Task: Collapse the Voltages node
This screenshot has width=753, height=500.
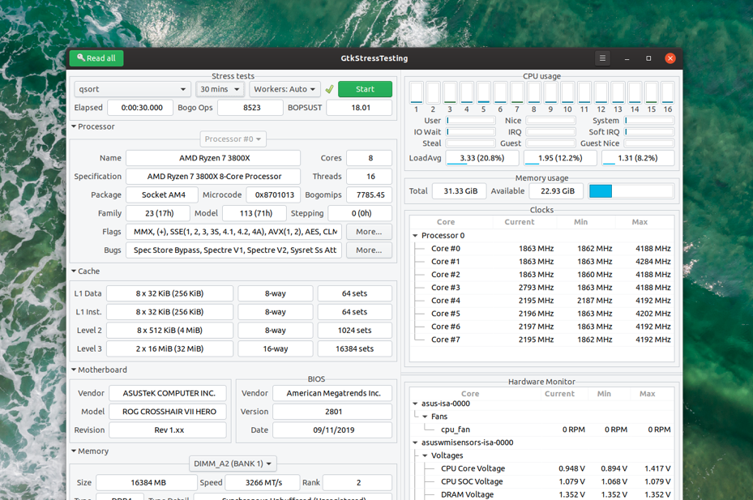Action: click(425, 455)
